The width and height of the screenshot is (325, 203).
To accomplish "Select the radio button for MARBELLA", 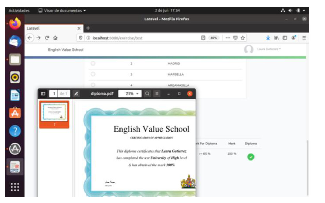I will (93, 74).
